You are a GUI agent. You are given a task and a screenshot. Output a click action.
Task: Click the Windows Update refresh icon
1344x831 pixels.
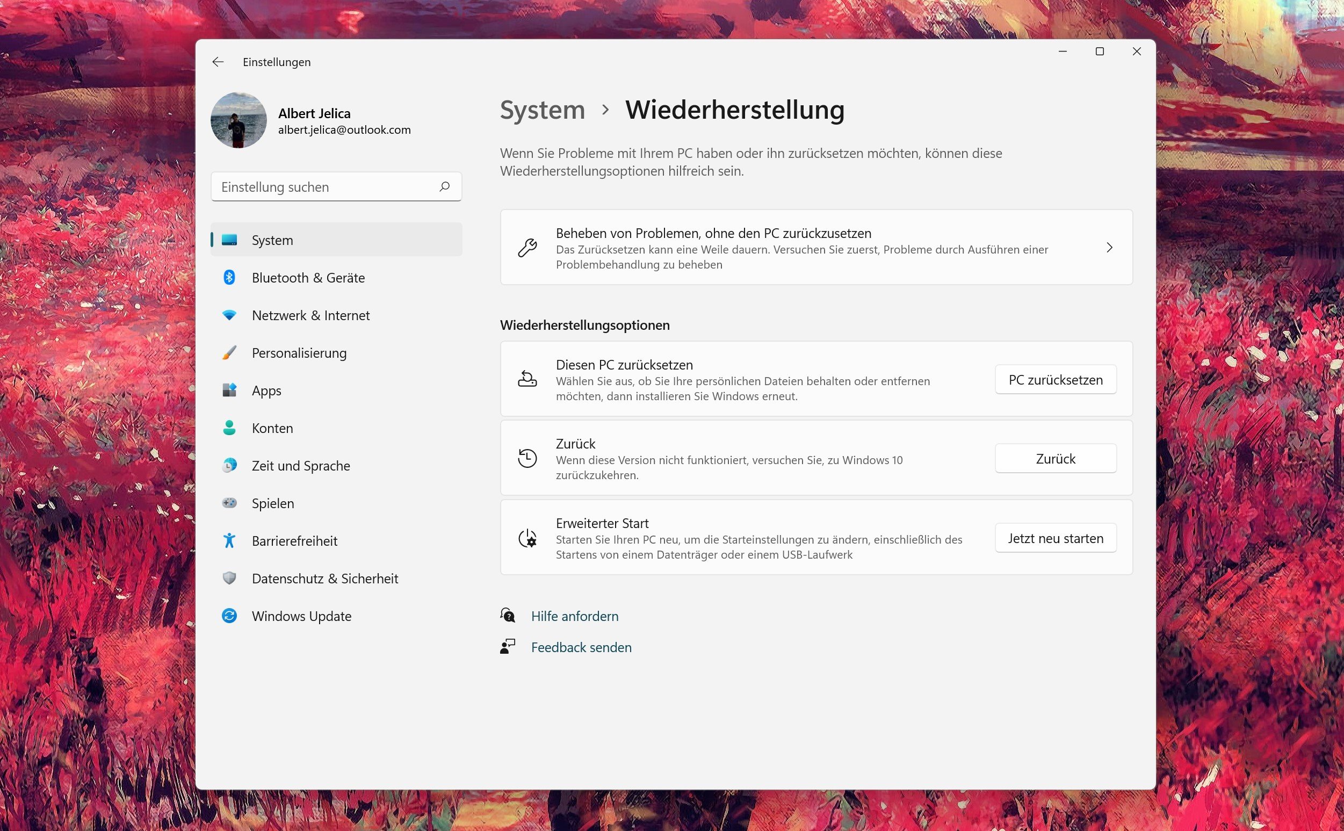pyautogui.click(x=229, y=616)
